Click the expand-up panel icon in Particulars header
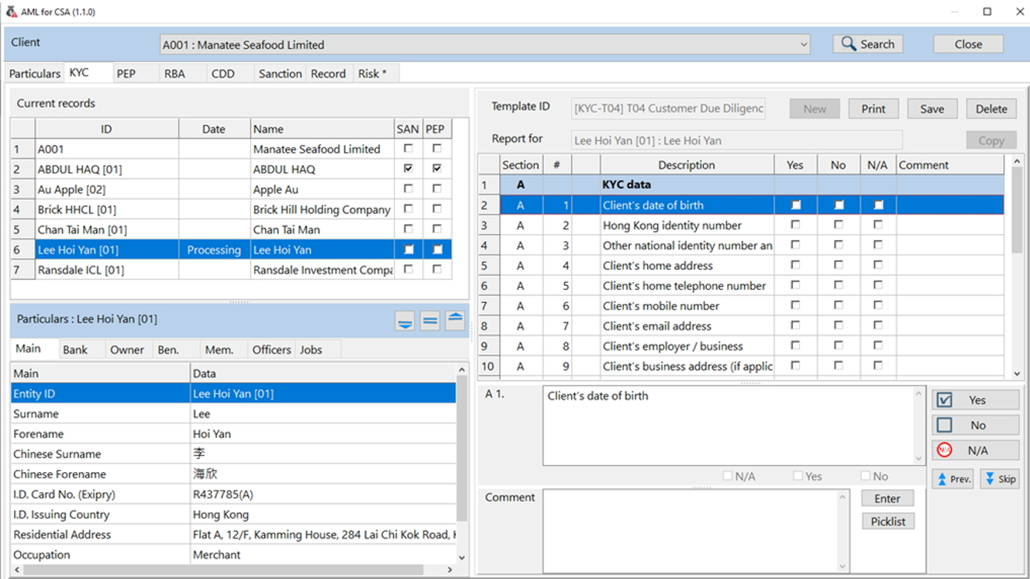The height and width of the screenshot is (579, 1030). pyautogui.click(x=455, y=320)
